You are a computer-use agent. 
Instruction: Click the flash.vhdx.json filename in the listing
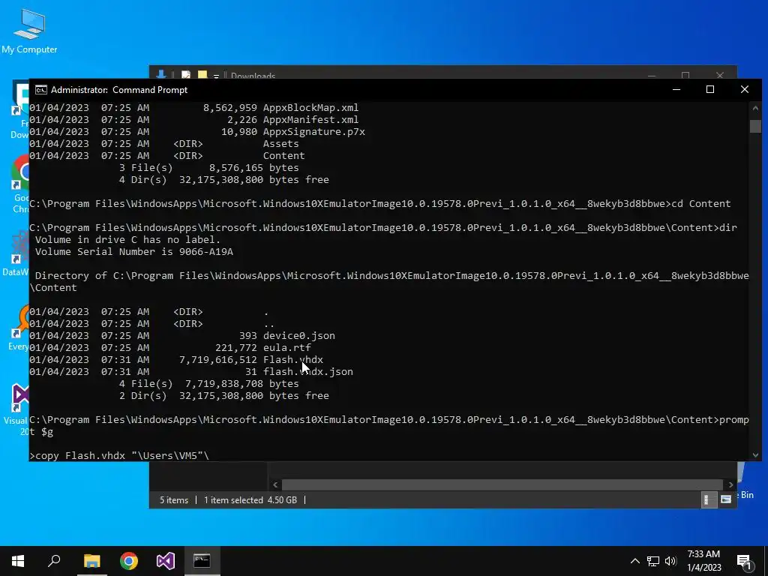(x=308, y=371)
